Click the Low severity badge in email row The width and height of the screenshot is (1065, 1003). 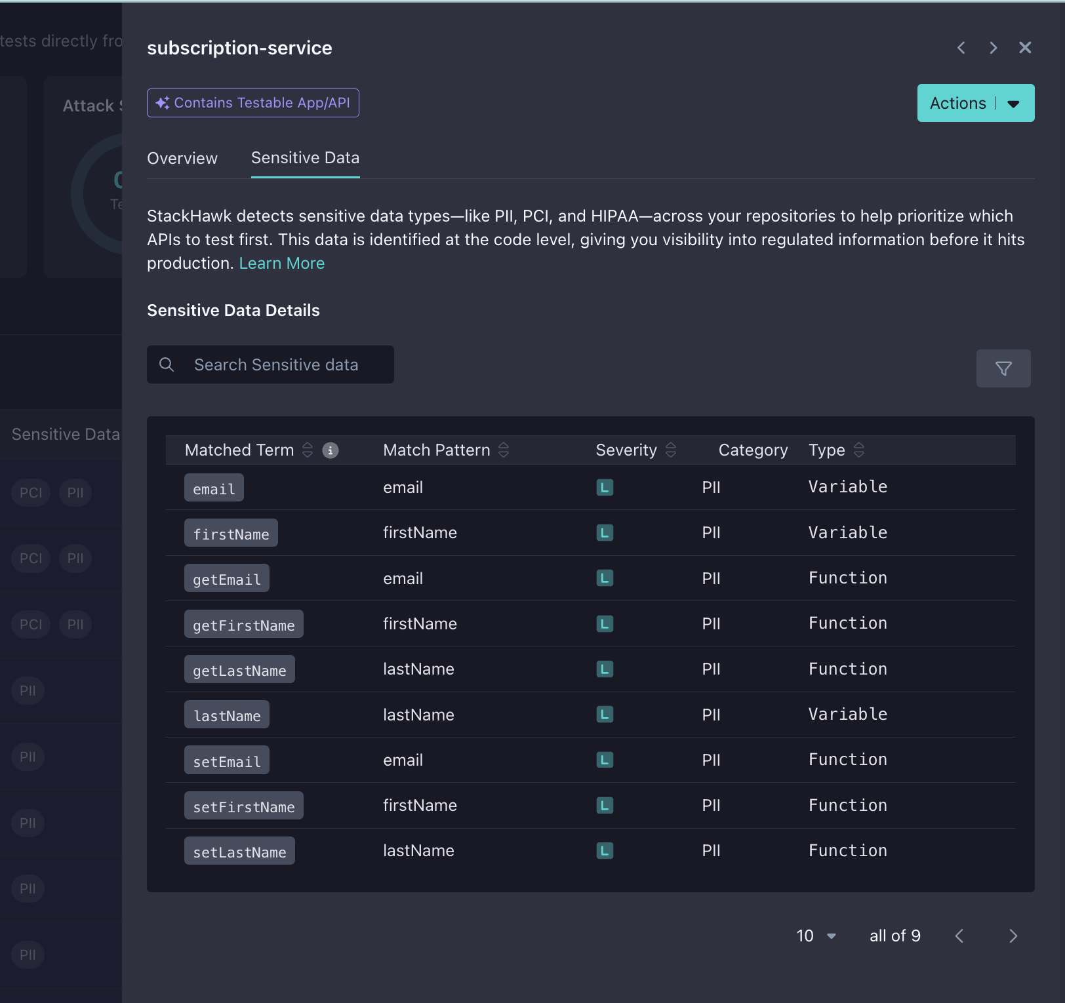tap(605, 488)
